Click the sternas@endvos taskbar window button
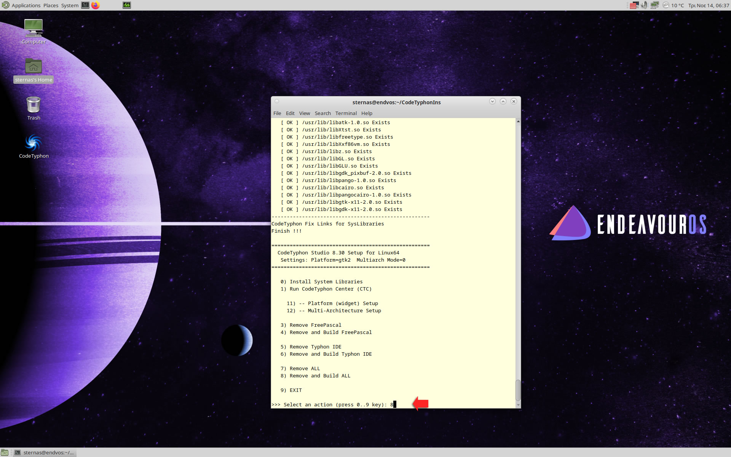731x457 pixels. pos(44,452)
